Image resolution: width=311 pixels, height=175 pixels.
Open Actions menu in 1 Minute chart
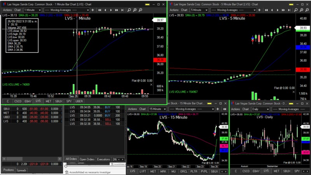(x=7, y=10)
